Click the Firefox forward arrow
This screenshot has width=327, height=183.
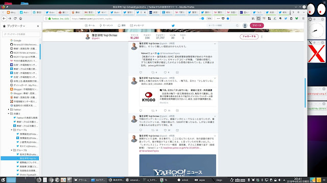coord(10,18)
